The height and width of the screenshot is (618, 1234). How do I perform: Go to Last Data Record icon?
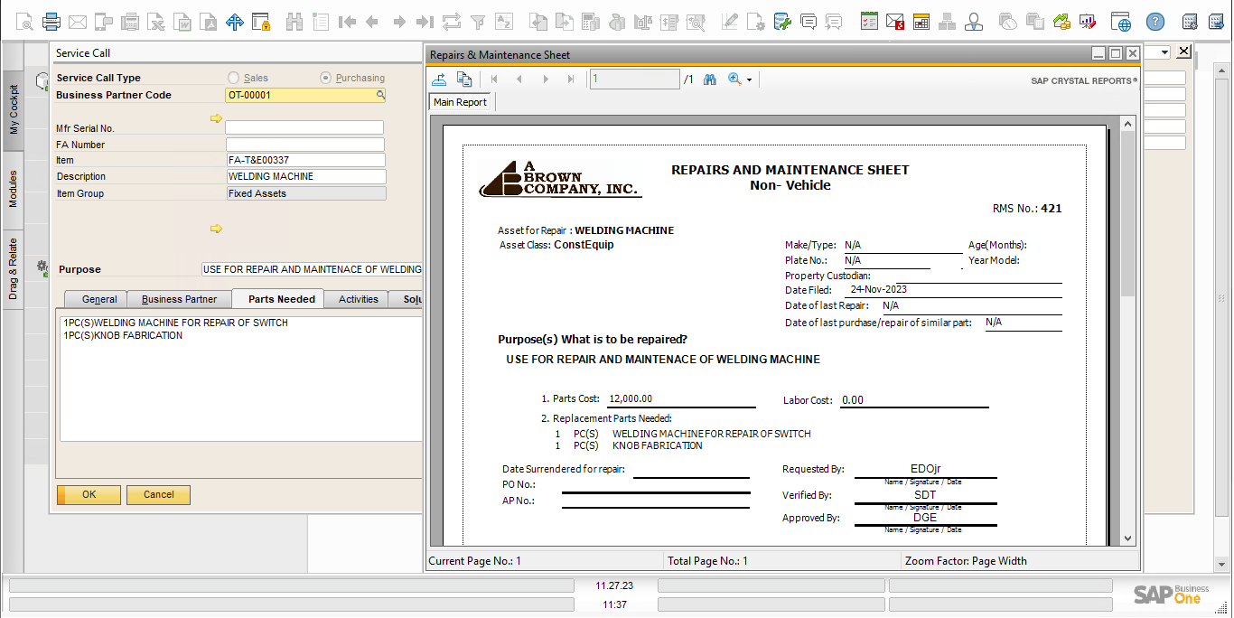point(425,22)
